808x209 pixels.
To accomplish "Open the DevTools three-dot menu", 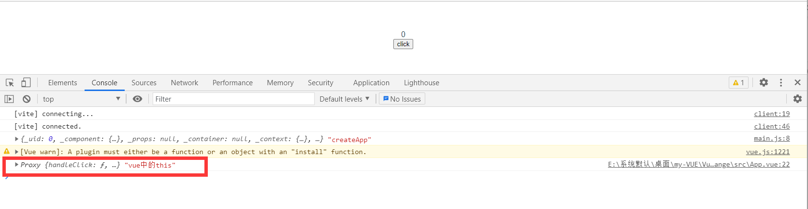I will tap(781, 82).
